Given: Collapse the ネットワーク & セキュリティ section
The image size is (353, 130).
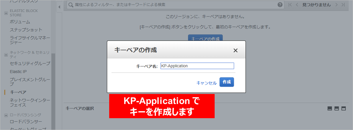Looking at the screenshot, I should pos(6,54).
